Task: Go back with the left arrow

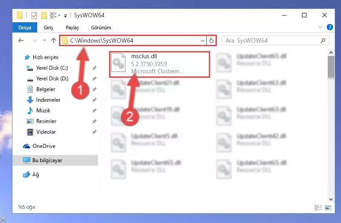Action: pos(21,40)
